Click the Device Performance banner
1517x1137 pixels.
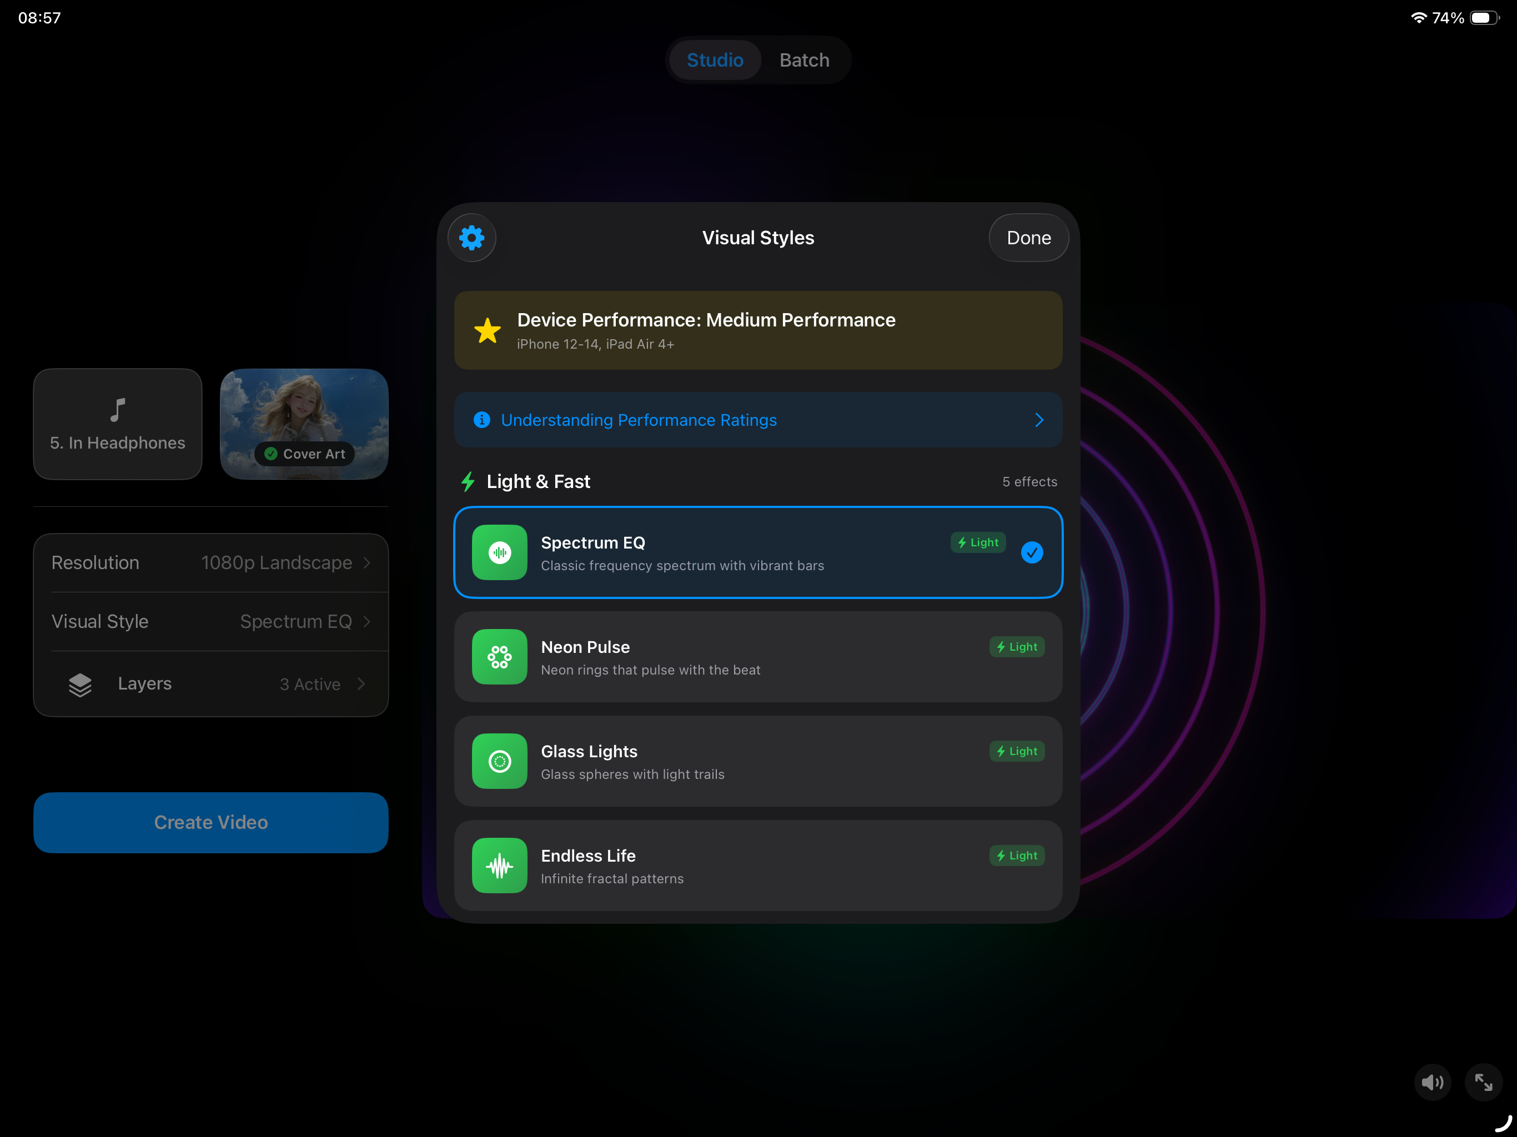pos(758,330)
